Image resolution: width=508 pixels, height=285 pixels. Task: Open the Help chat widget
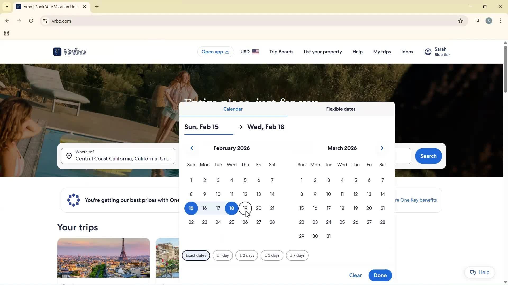(x=479, y=272)
